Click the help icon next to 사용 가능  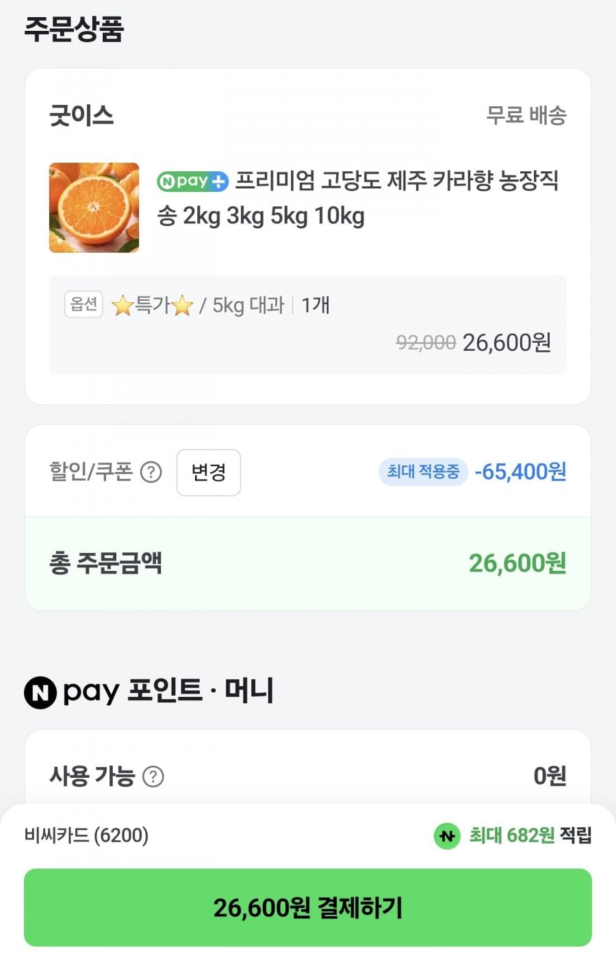click(153, 776)
